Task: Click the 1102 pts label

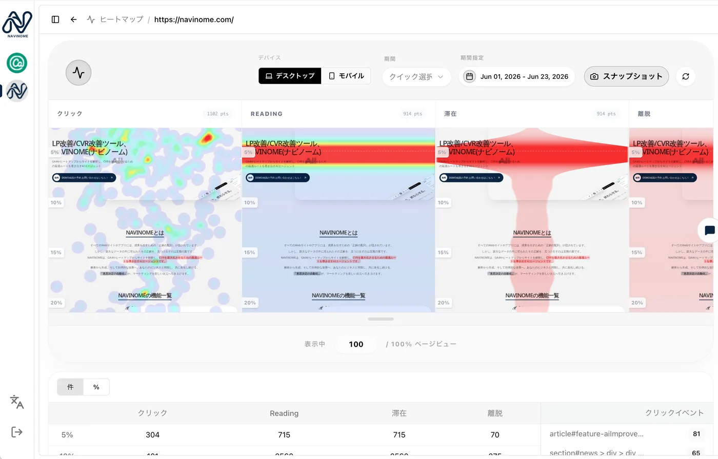Action: click(218, 114)
